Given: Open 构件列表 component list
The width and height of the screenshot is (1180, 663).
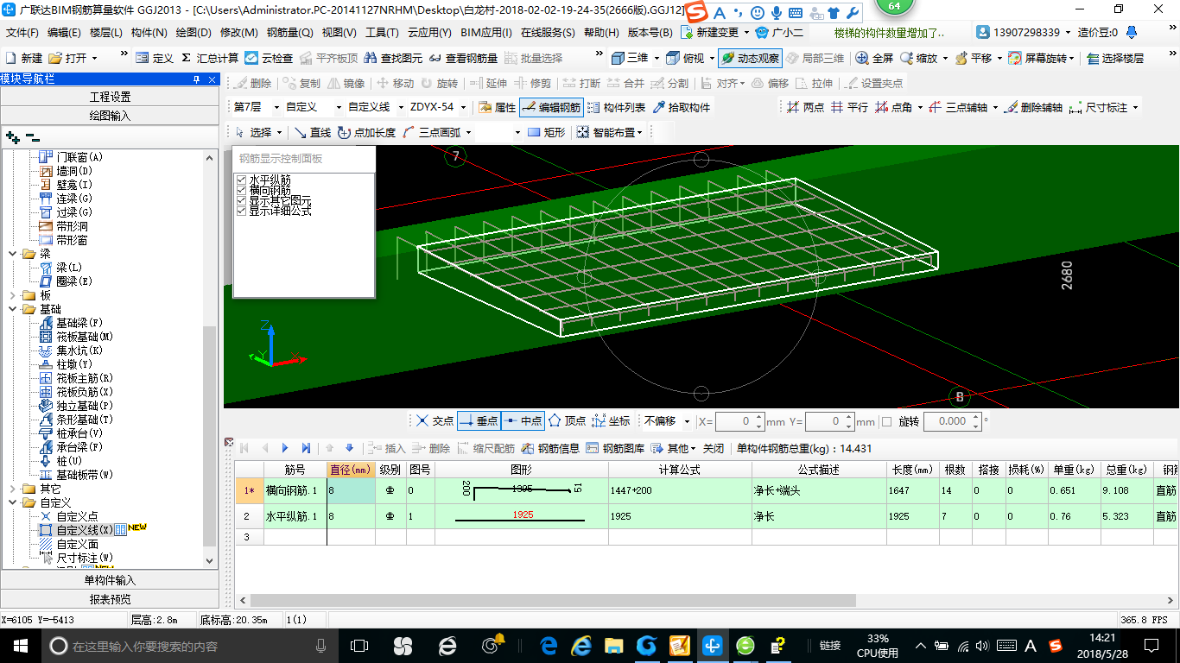Looking at the screenshot, I should click(616, 108).
